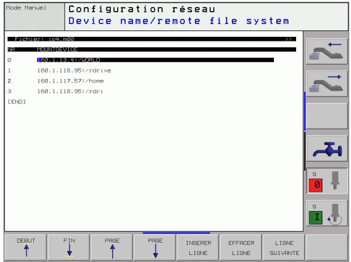Select row 160.1.13.4:/WORLD
The width and height of the screenshot is (351, 262).
point(155,60)
